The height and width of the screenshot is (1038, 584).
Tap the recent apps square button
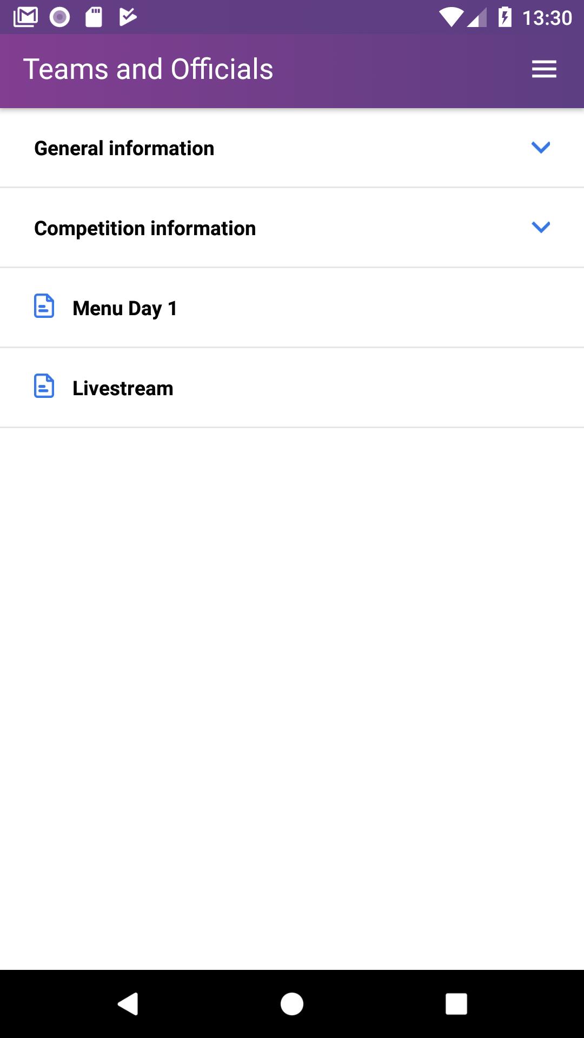pos(456,1004)
